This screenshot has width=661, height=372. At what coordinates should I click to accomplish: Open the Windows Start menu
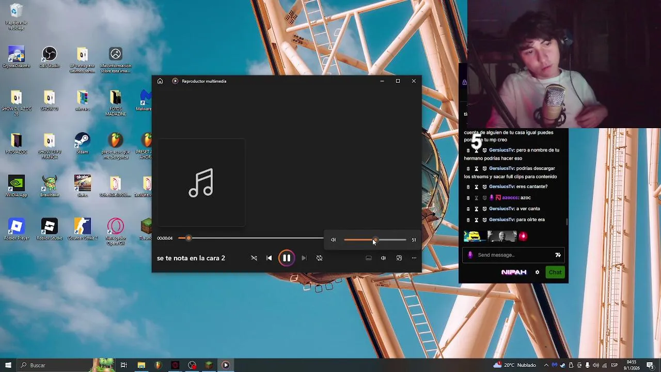8,365
